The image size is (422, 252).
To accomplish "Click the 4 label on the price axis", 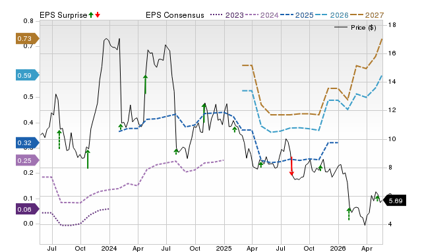I will pyautogui.click(x=390, y=224).
